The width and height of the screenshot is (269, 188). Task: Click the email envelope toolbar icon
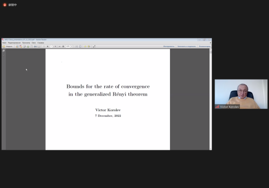click(x=39, y=46)
